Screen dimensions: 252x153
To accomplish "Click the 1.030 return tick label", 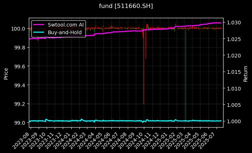I will click(233, 23).
